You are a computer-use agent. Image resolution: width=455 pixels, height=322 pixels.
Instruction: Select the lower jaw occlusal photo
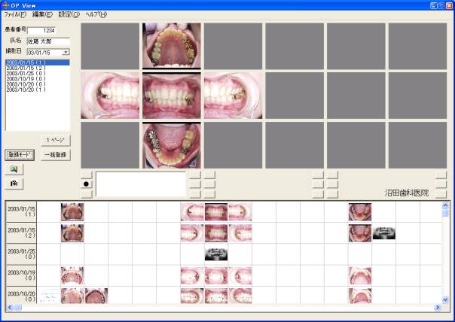pos(171,144)
